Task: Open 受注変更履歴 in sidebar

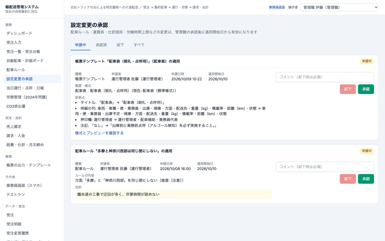Action: click(32, 233)
